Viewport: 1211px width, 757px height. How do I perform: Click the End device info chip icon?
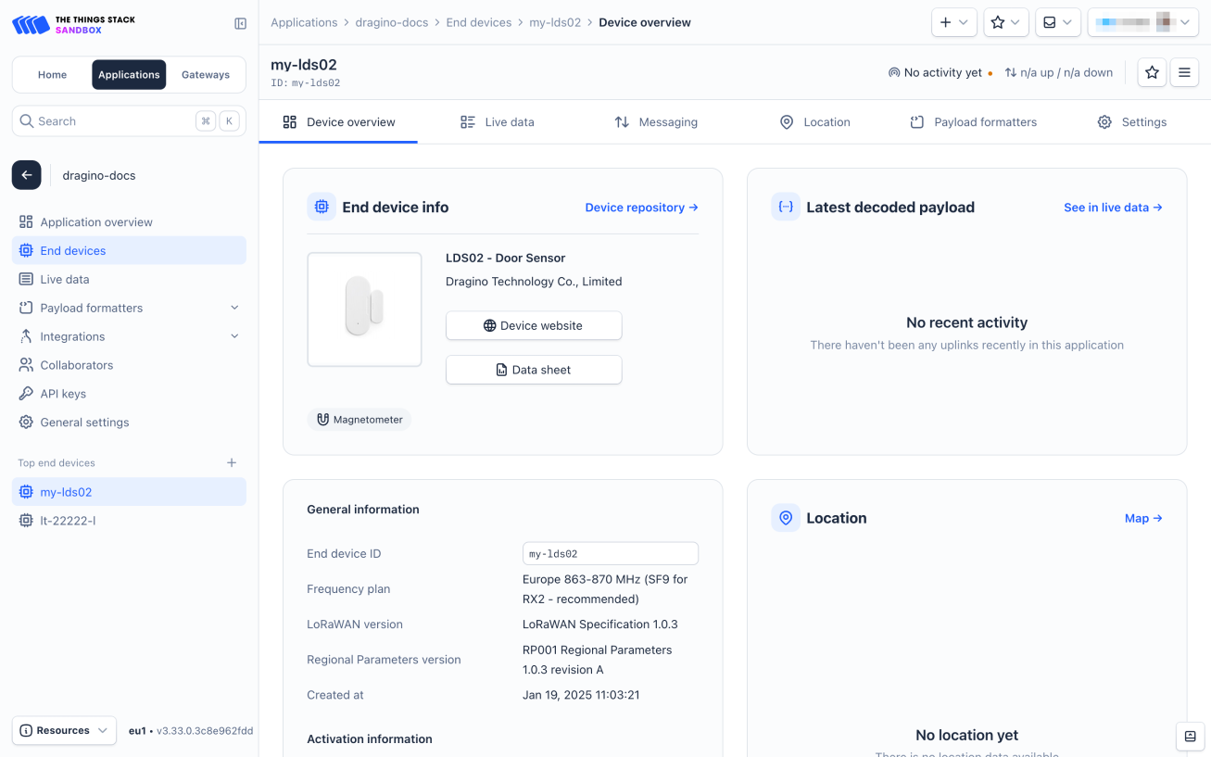[x=322, y=207]
